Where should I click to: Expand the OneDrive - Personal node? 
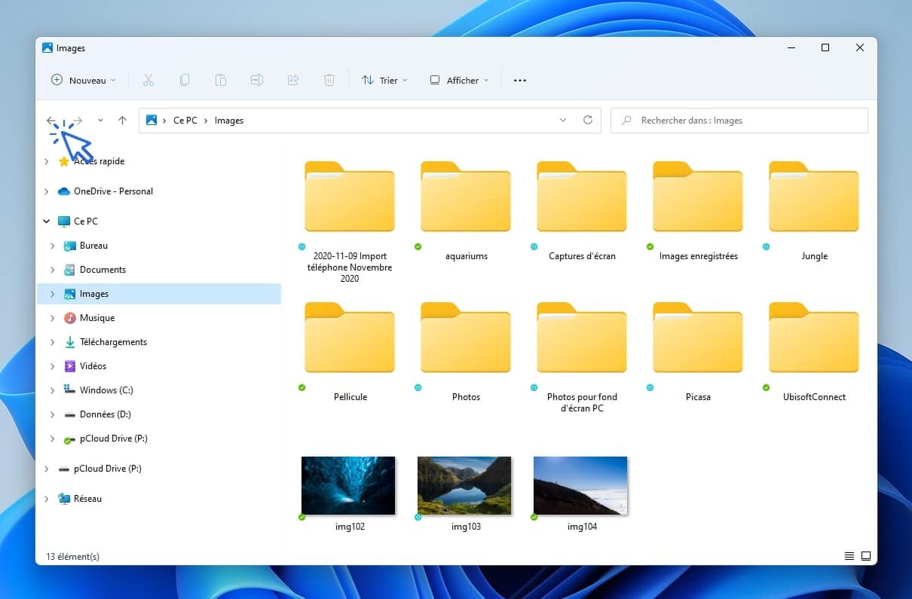47,191
